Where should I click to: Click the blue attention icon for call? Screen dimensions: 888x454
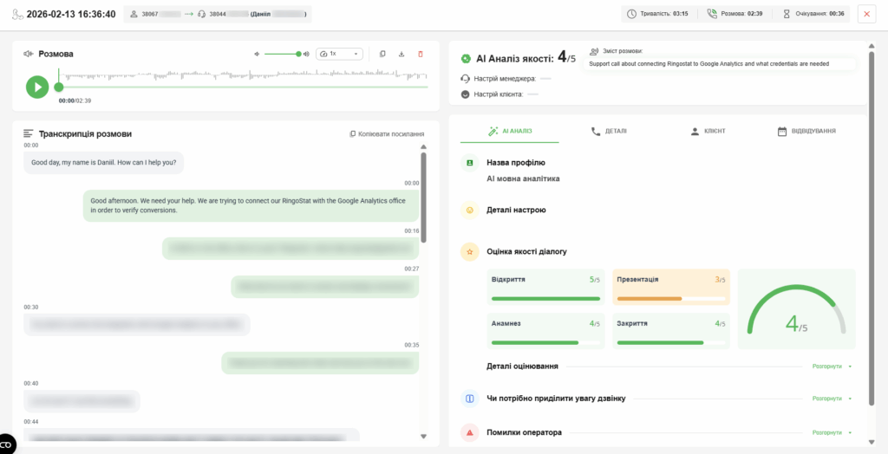click(x=469, y=399)
